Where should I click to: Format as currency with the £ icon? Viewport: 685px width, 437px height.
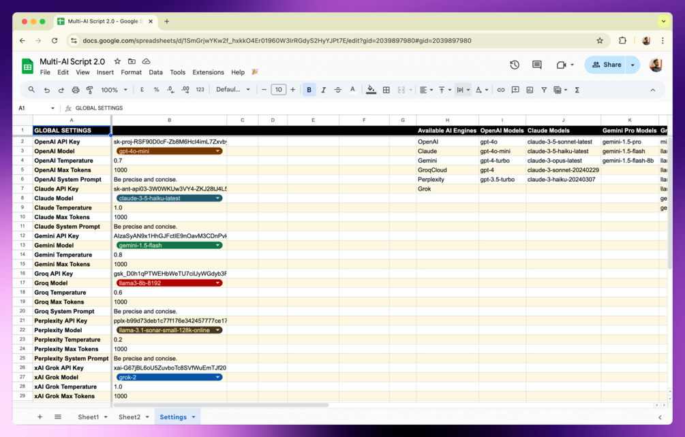(x=142, y=90)
